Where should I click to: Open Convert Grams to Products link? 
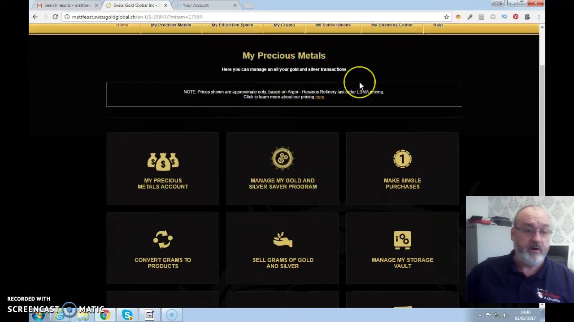(x=163, y=263)
